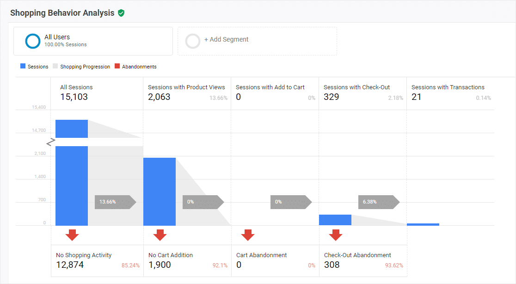Click the 2.18% check-out percentage

tap(396, 98)
